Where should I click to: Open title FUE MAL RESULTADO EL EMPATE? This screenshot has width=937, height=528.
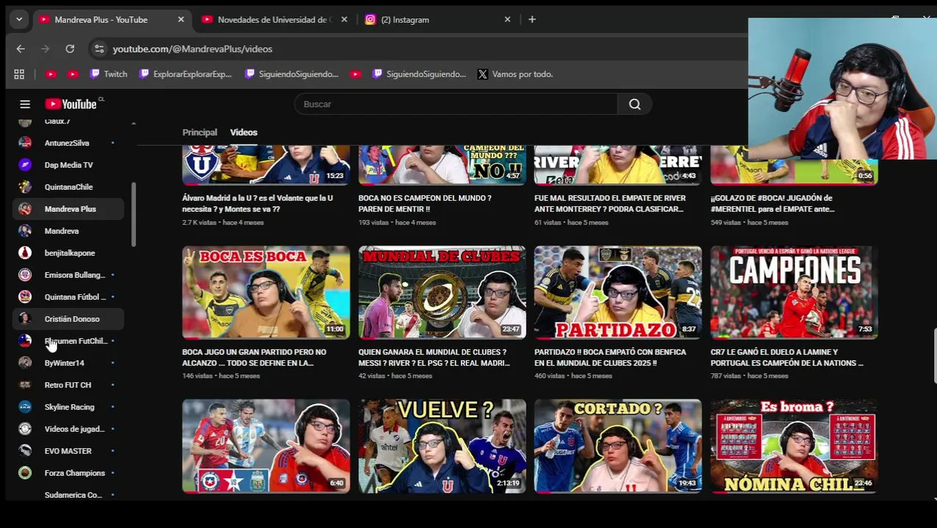(x=610, y=203)
